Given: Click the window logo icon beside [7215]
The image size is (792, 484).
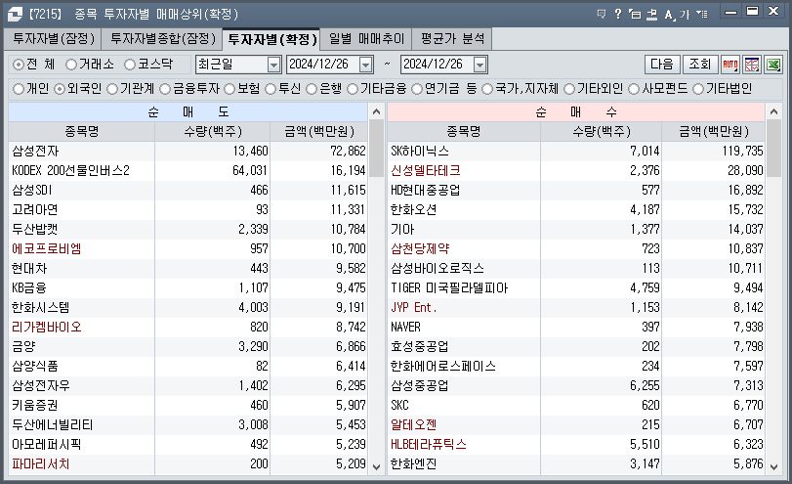Looking at the screenshot, I should (x=15, y=14).
